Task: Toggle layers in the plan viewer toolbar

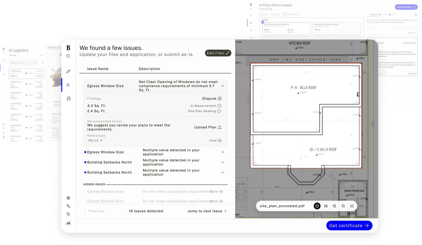Action: pyautogui.click(x=317, y=206)
